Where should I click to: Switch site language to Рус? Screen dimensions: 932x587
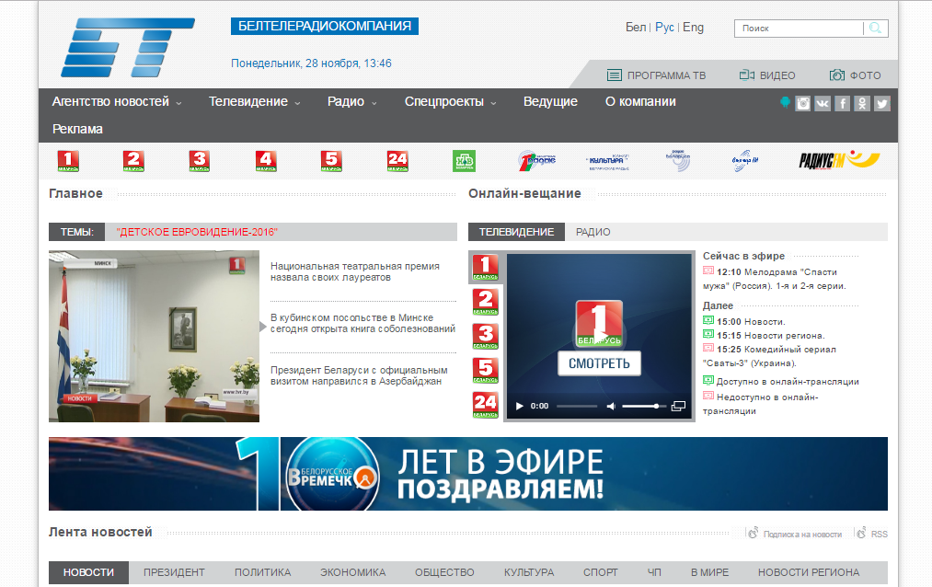click(x=664, y=28)
